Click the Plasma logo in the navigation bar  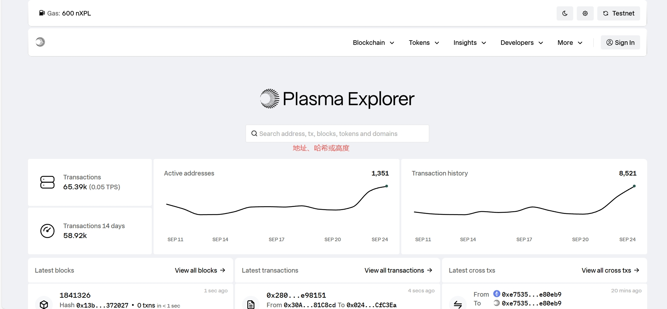[x=40, y=42]
